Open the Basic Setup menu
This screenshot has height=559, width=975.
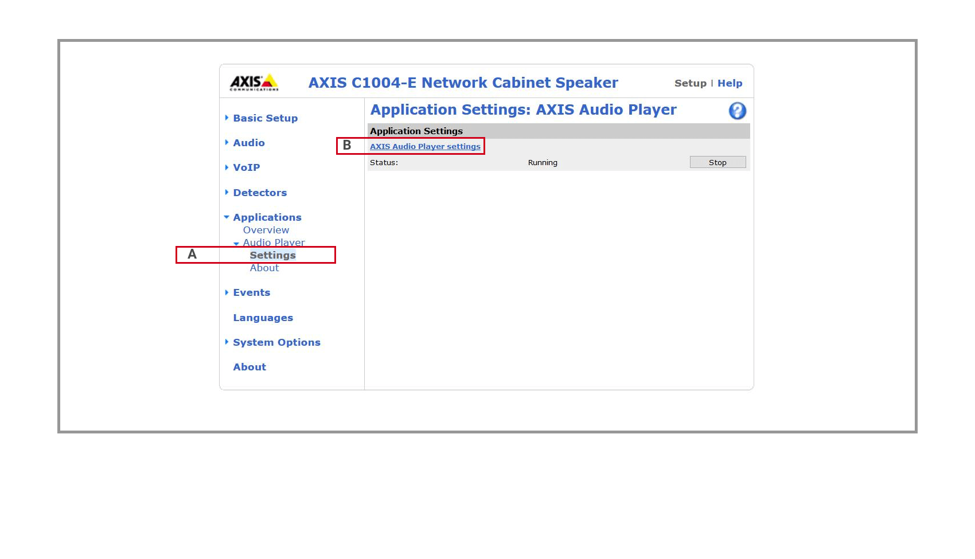pyautogui.click(x=265, y=118)
